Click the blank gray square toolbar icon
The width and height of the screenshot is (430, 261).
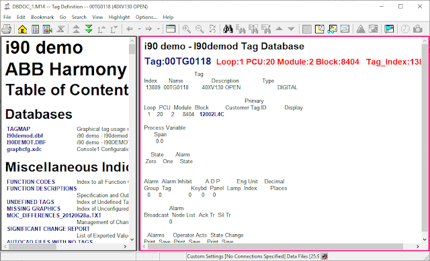(x=306, y=29)
